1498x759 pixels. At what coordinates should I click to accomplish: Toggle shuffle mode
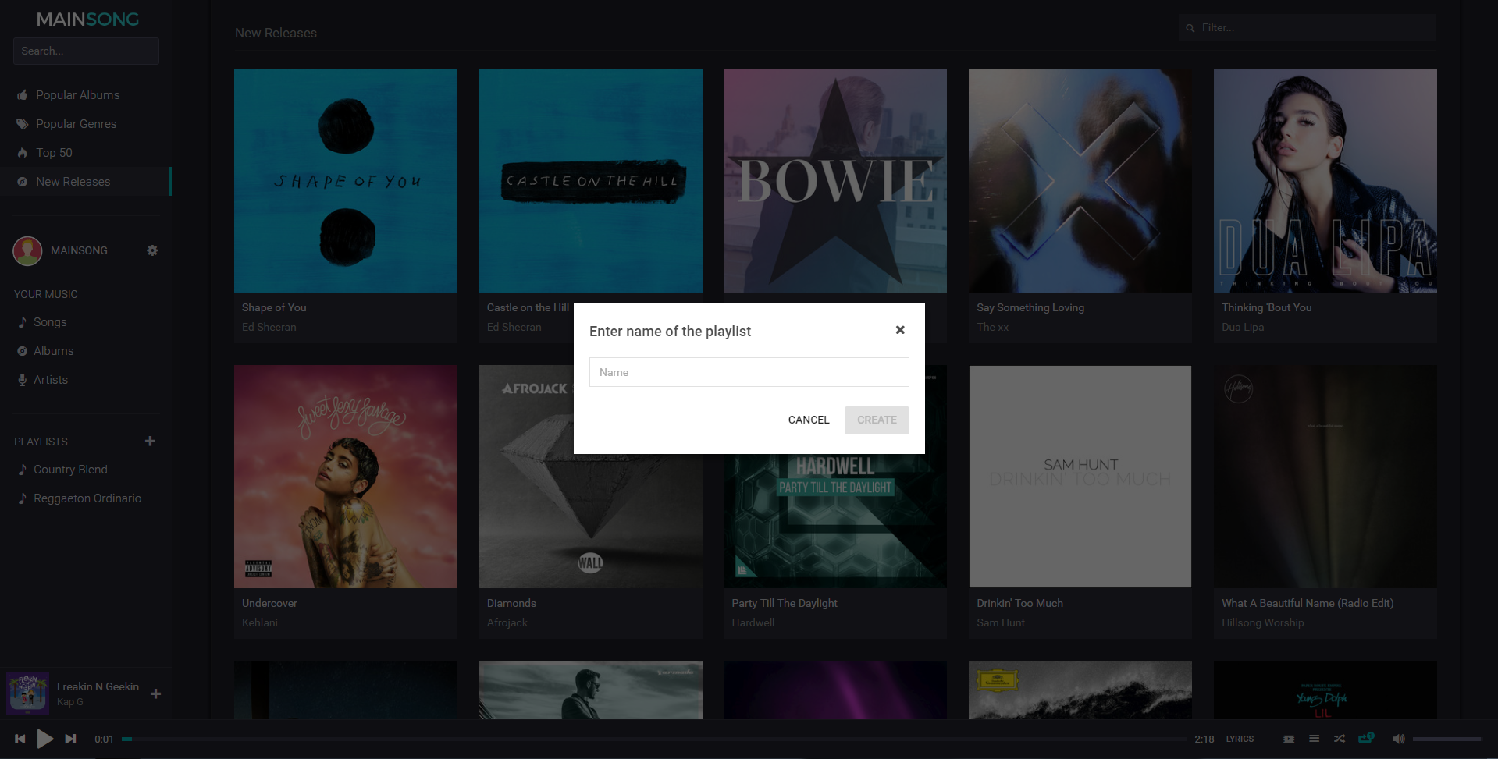point(1340,739)
